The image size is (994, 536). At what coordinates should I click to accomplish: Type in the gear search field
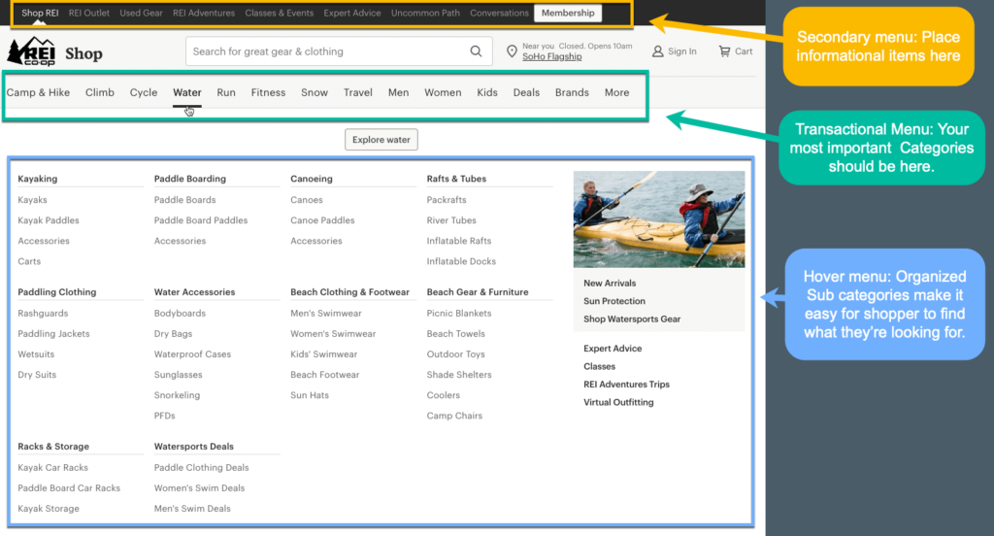pos(325,51)
